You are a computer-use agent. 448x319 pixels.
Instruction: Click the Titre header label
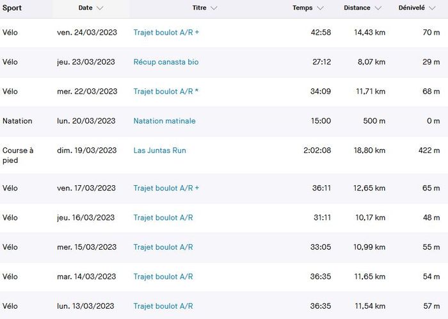point(199,8)
